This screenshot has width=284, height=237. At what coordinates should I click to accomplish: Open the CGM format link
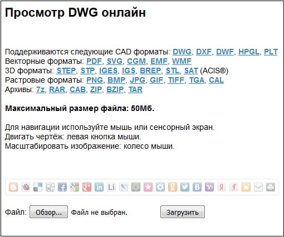(x=136, y=61)
